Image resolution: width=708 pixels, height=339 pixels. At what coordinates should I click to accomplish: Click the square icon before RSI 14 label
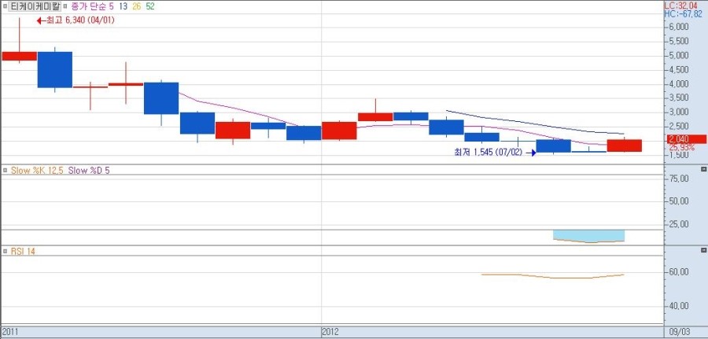click(5, 251)
